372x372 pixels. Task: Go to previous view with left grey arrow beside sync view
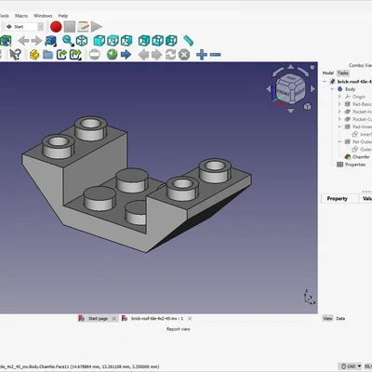pyautogui.click(x=23, y=41)
